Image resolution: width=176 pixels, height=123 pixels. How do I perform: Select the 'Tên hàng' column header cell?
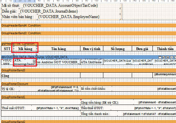pos(58,49)
